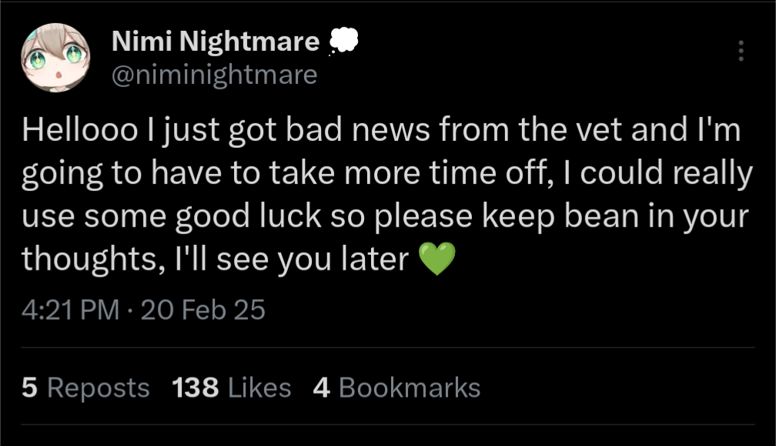Click the thought bubble badge beside the name
Screen dimensions: 776x446
[342, 42]
